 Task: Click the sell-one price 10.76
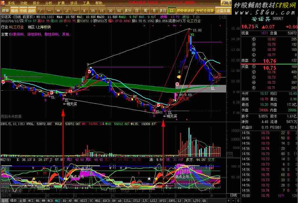coord(269,61)
